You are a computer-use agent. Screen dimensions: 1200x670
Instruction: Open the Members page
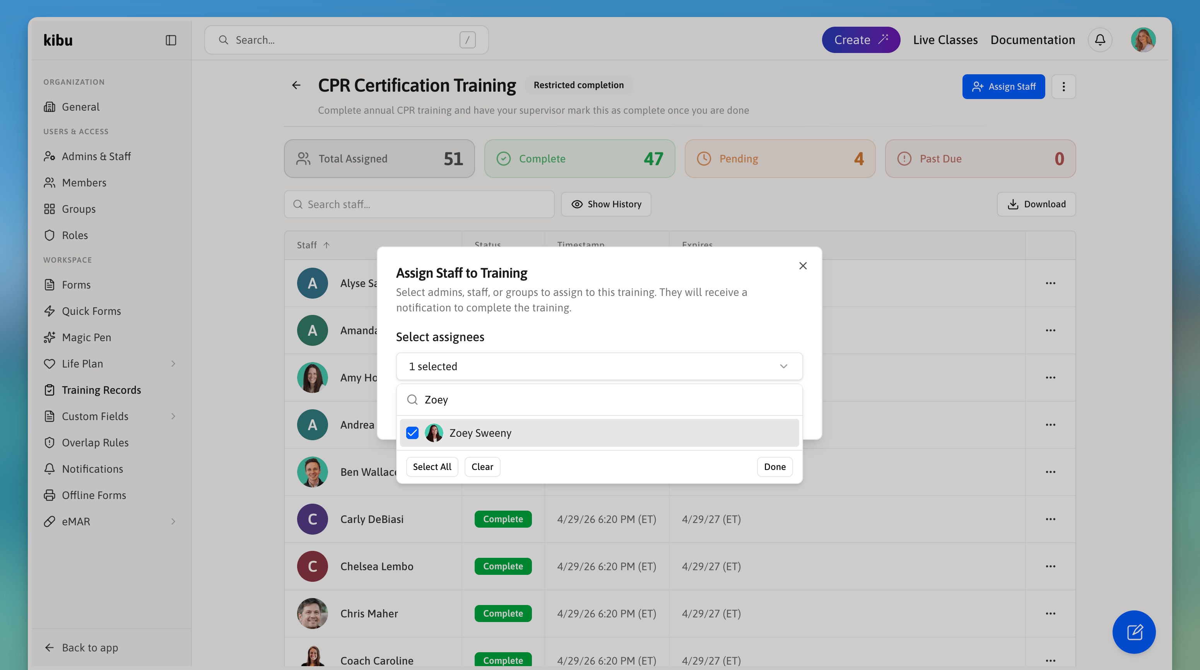pyautogui.click(x=75, y=183)
